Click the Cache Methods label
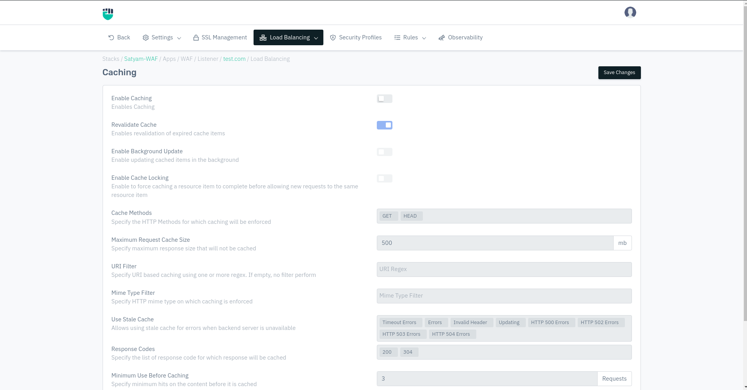 [131, 213]
